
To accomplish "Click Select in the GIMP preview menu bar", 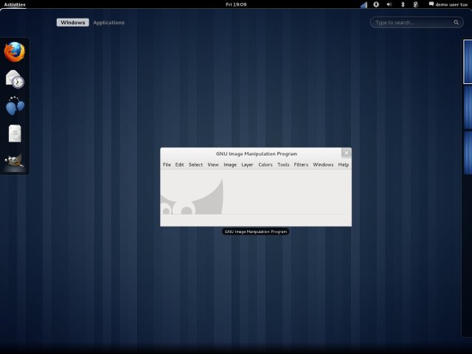I will (x=195, y=164).
